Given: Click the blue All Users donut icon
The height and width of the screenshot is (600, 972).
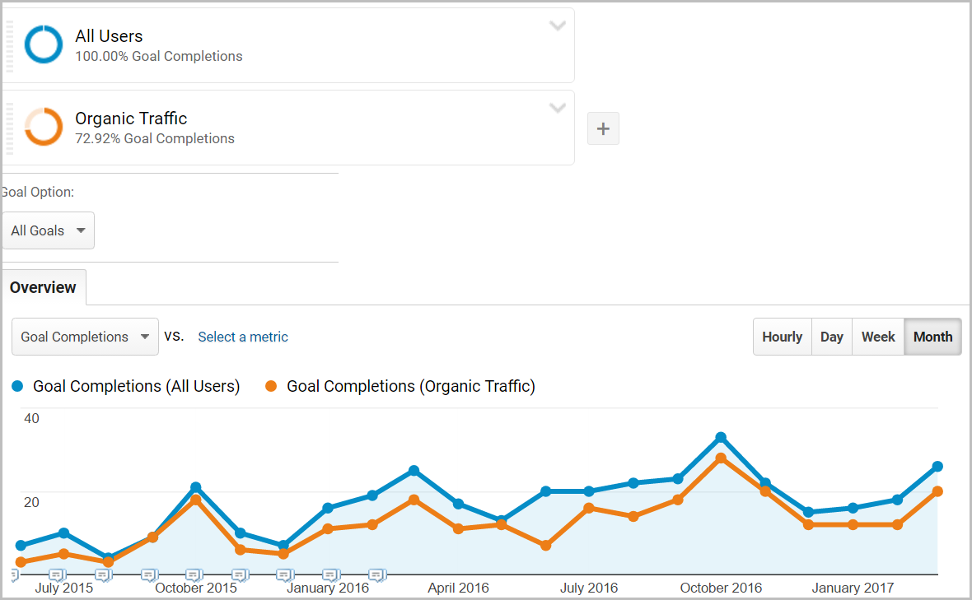Looking at the screenshot, I should coord(43,44).
